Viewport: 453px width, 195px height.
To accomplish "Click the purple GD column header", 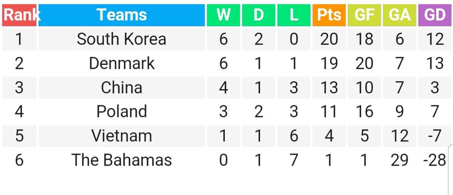I will tap(435, 15).
